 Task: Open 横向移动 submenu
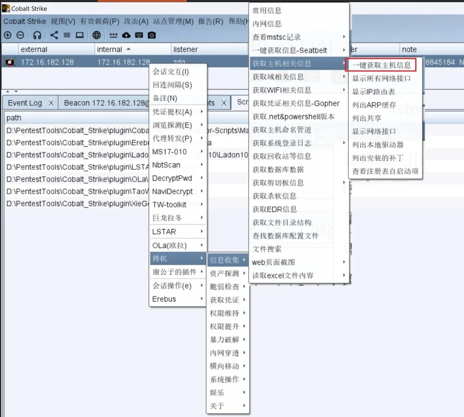tap(227, 366)
